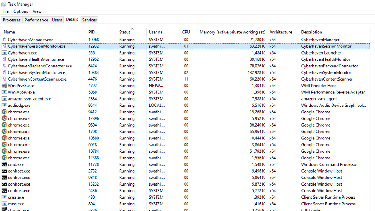Click the conhost.exe icon with PID 2732
The width and height of the screenshot is (375, 211).
point(4,171)
